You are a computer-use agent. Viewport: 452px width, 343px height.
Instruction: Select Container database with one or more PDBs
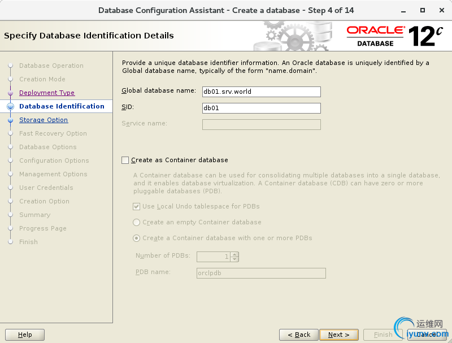(x=136, y=238)
